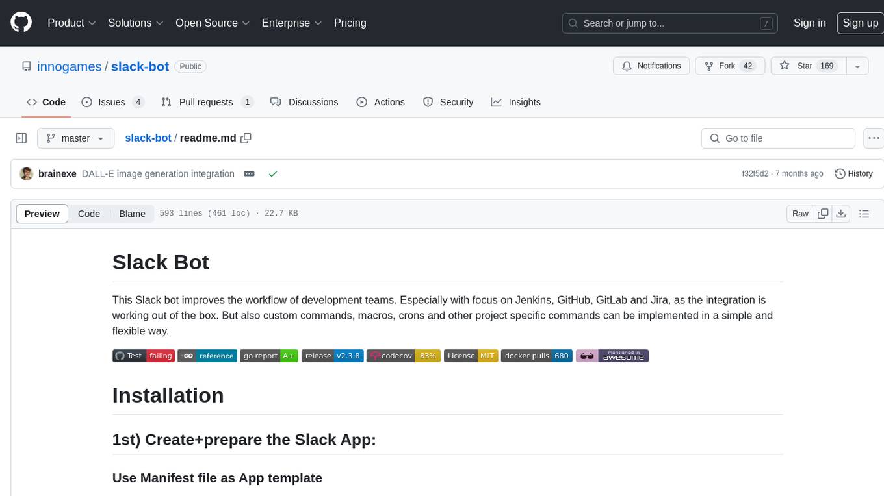Open the readme outline list icon
Viewport: 884px width, 496px height.
click(864, 214)
